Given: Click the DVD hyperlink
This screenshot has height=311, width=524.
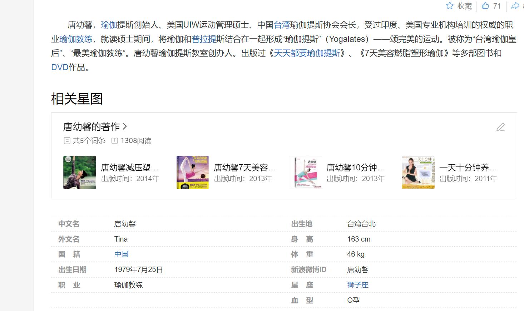Looking at the screenshot, I should 60,67.
